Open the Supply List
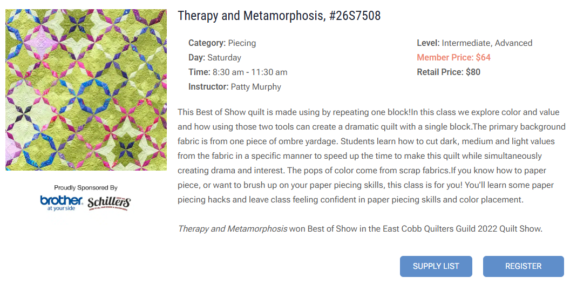 point(436,266)
